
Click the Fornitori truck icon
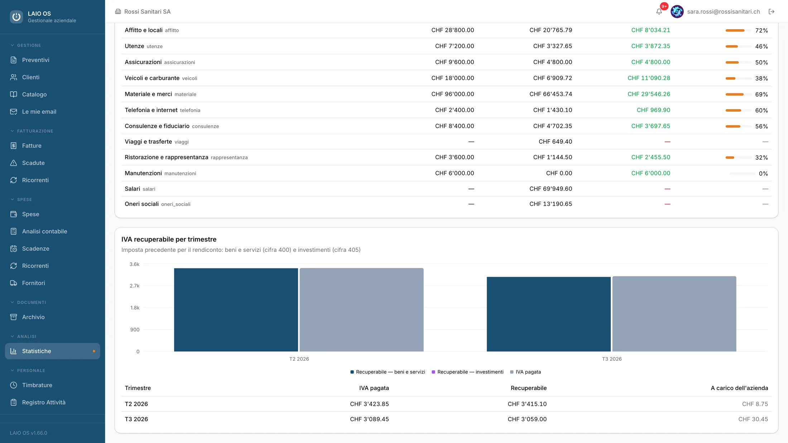(14, 283)
